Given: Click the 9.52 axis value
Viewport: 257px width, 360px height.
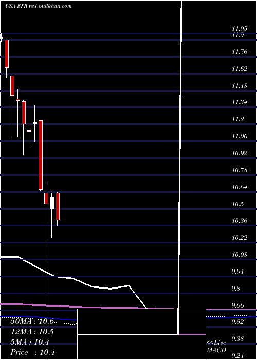Looking at the screenshot, I should coord(238,322).
